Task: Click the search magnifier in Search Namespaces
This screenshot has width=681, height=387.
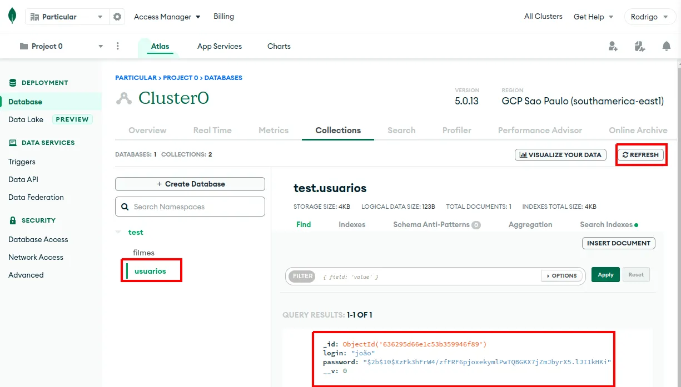Action: click(x=125, y=207)
